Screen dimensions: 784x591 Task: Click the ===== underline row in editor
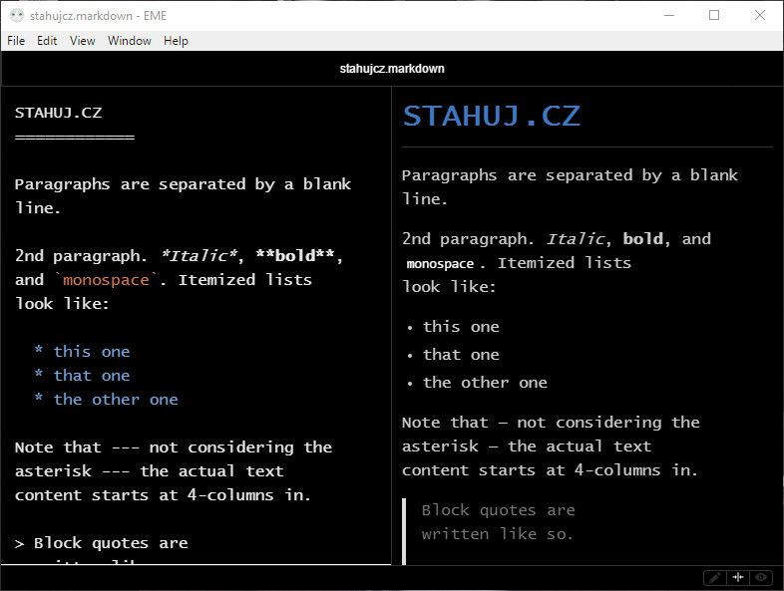tap(75, 137)
